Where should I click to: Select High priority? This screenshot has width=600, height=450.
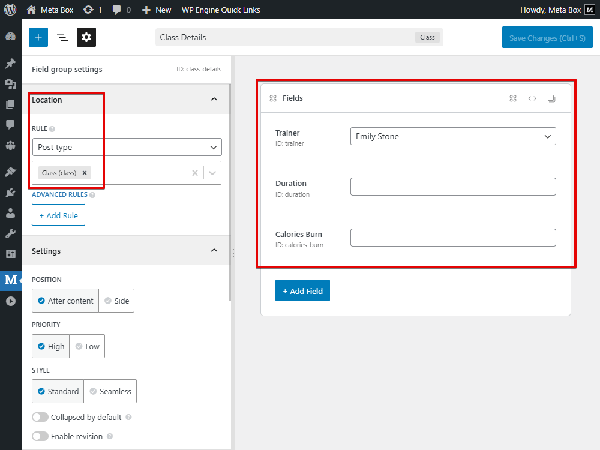tap(51, 346)
